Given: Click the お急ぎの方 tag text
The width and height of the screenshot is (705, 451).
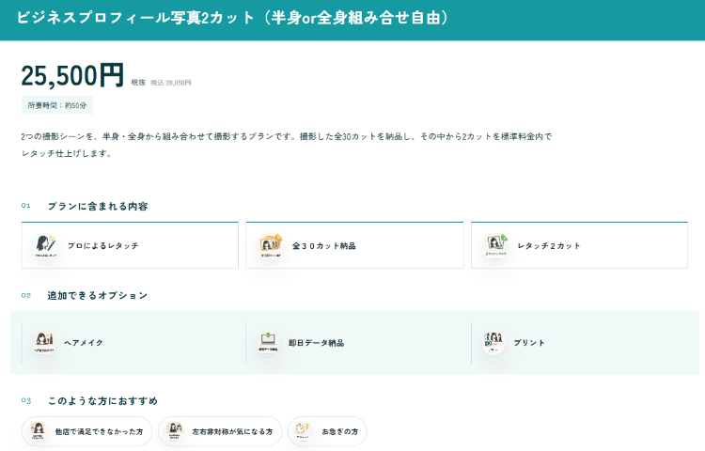Looking at the screenshot, I should [x=340, y=431].
